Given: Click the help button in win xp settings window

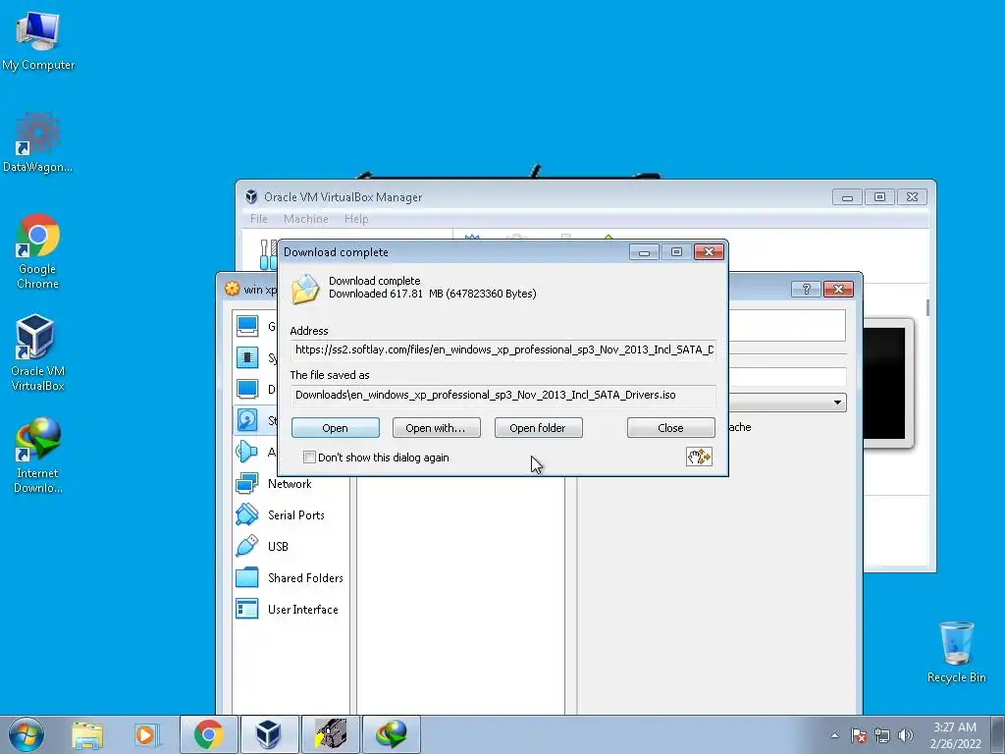Looking at the screenshot, I should point(807,290).
